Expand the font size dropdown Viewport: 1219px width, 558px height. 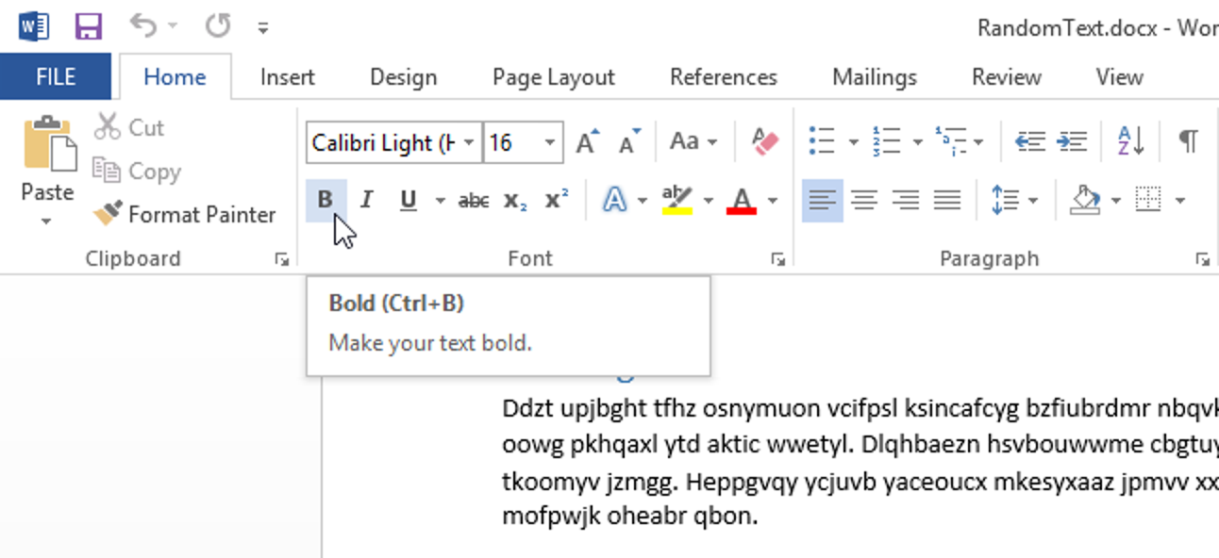(x=549, y=142)
